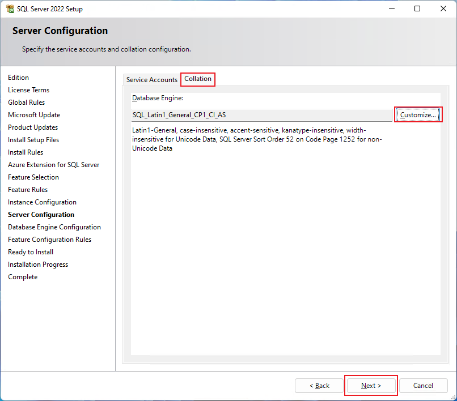Minimize the SQL Server Setup window
This screenshot has height=401, width=457.
tap(392, 8)
